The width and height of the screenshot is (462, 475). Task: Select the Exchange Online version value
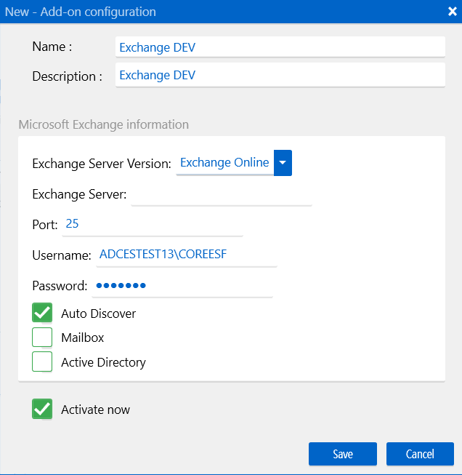click(224, 163)
